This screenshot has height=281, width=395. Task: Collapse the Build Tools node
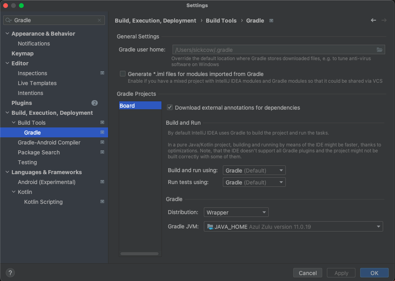[13, 123]
